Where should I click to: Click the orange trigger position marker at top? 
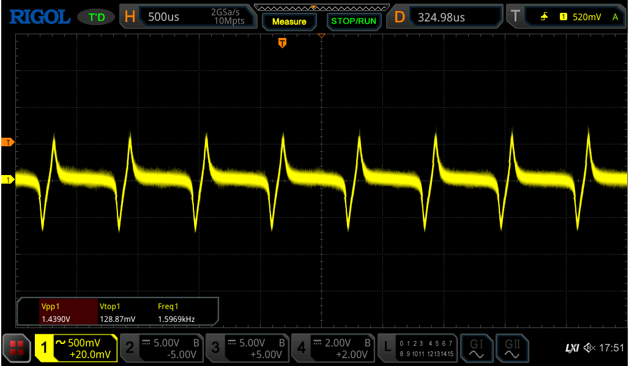pos(282,42)
